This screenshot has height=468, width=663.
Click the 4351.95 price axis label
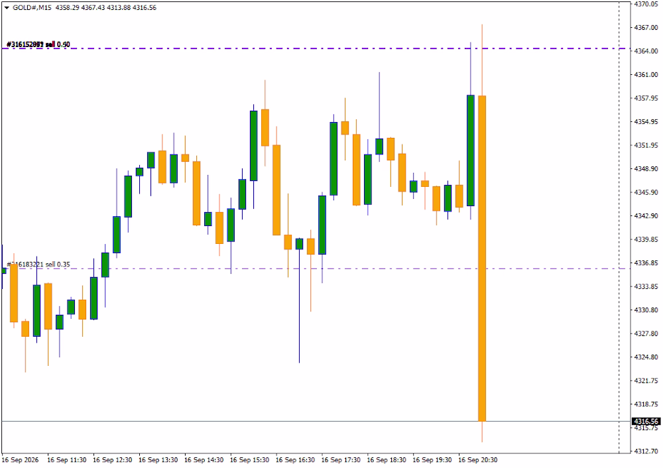point(646,145)
